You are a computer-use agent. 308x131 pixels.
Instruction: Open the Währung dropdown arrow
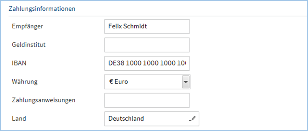tap(186, 82)
